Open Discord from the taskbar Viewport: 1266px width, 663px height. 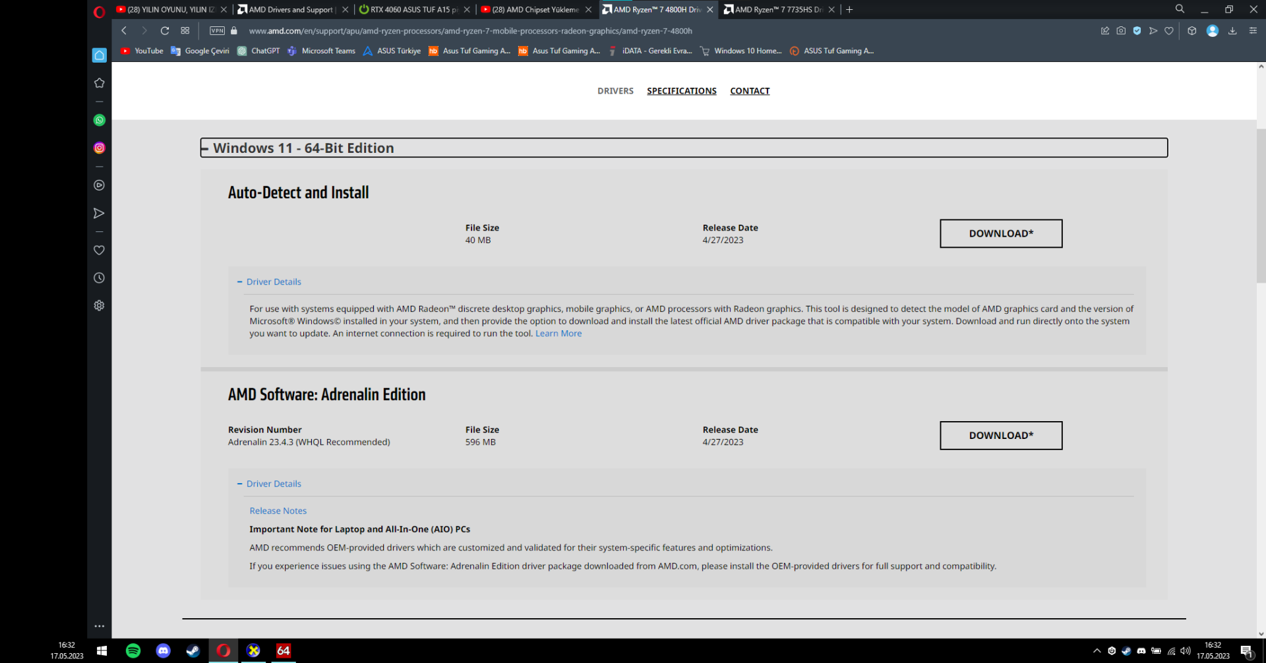[x=163, y=650]
